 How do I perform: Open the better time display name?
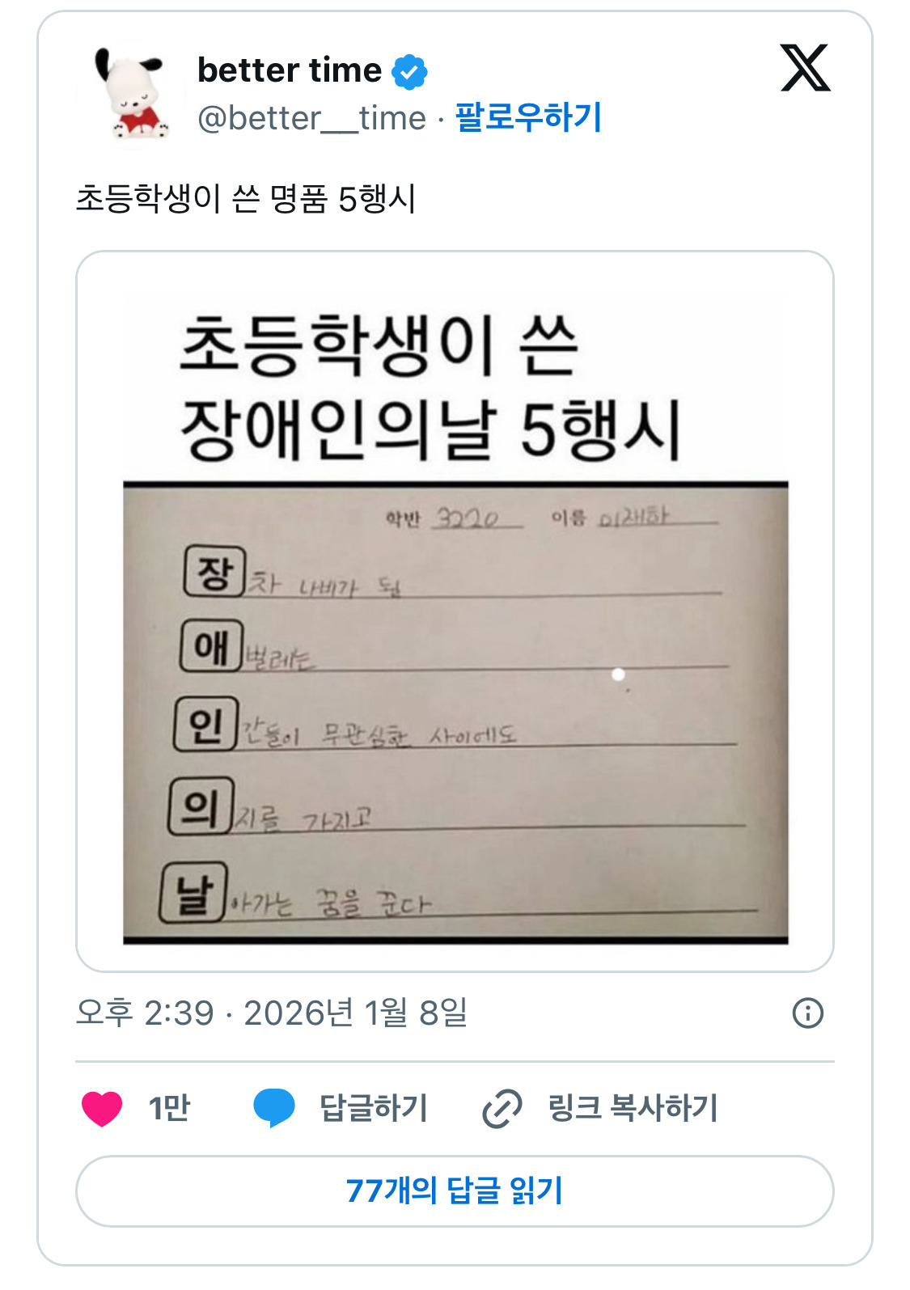[290, 71]
